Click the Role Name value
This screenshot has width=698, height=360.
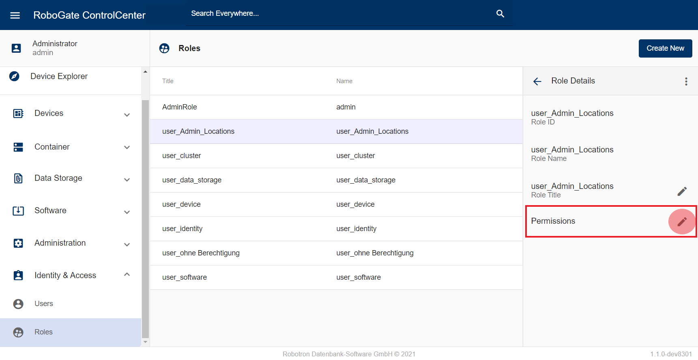[572, 150]
